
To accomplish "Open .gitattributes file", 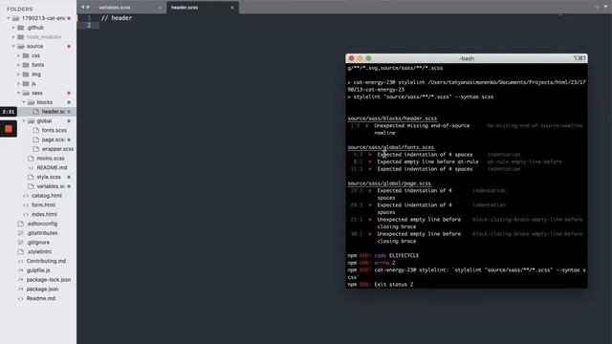I will (42, 233).
